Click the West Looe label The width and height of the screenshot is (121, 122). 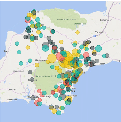pyautogui.click(x=12, y=100)
